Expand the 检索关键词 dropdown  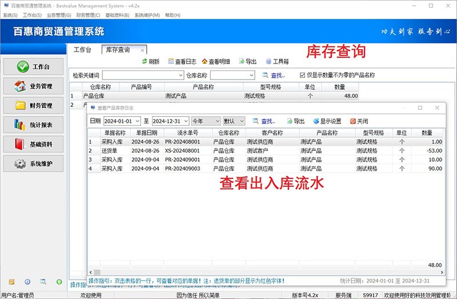(181, 75)
